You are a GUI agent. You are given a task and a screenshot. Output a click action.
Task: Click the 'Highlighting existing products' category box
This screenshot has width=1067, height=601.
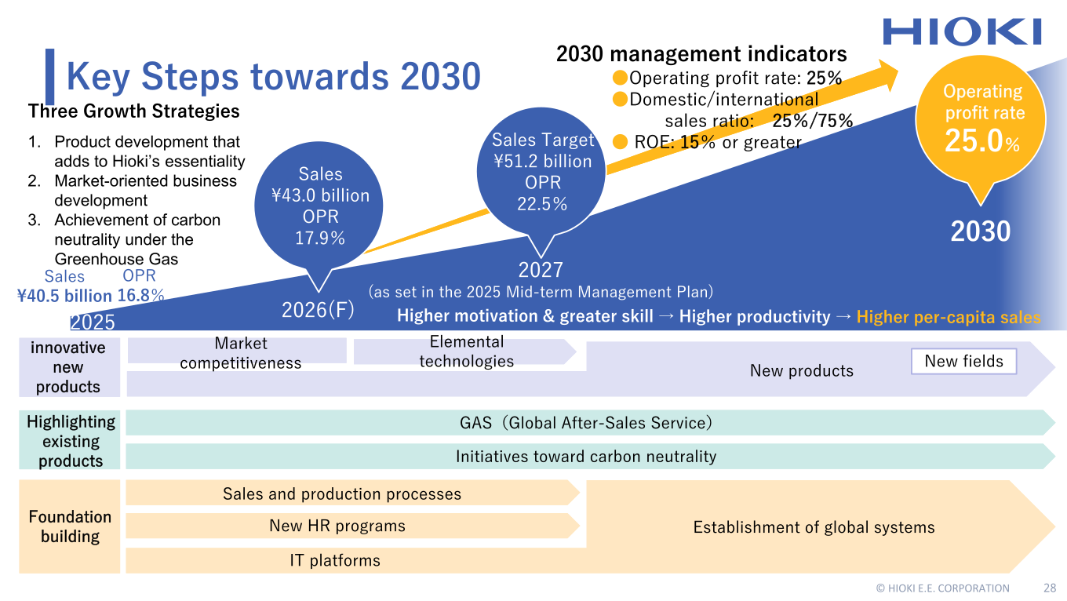(x=69, y=441)
